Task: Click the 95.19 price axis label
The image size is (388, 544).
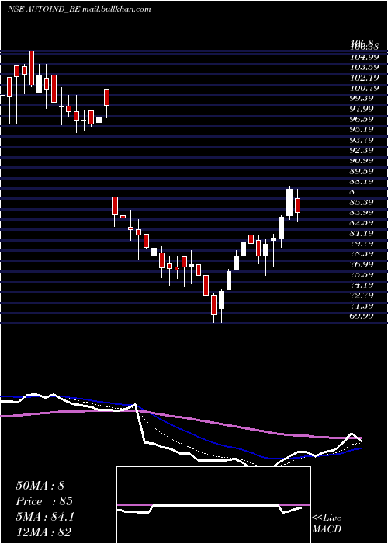Action: click(x=362, y=130)
